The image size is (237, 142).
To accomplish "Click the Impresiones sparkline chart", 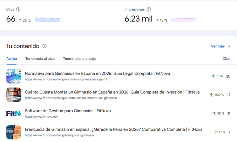I will coord(184,20).
